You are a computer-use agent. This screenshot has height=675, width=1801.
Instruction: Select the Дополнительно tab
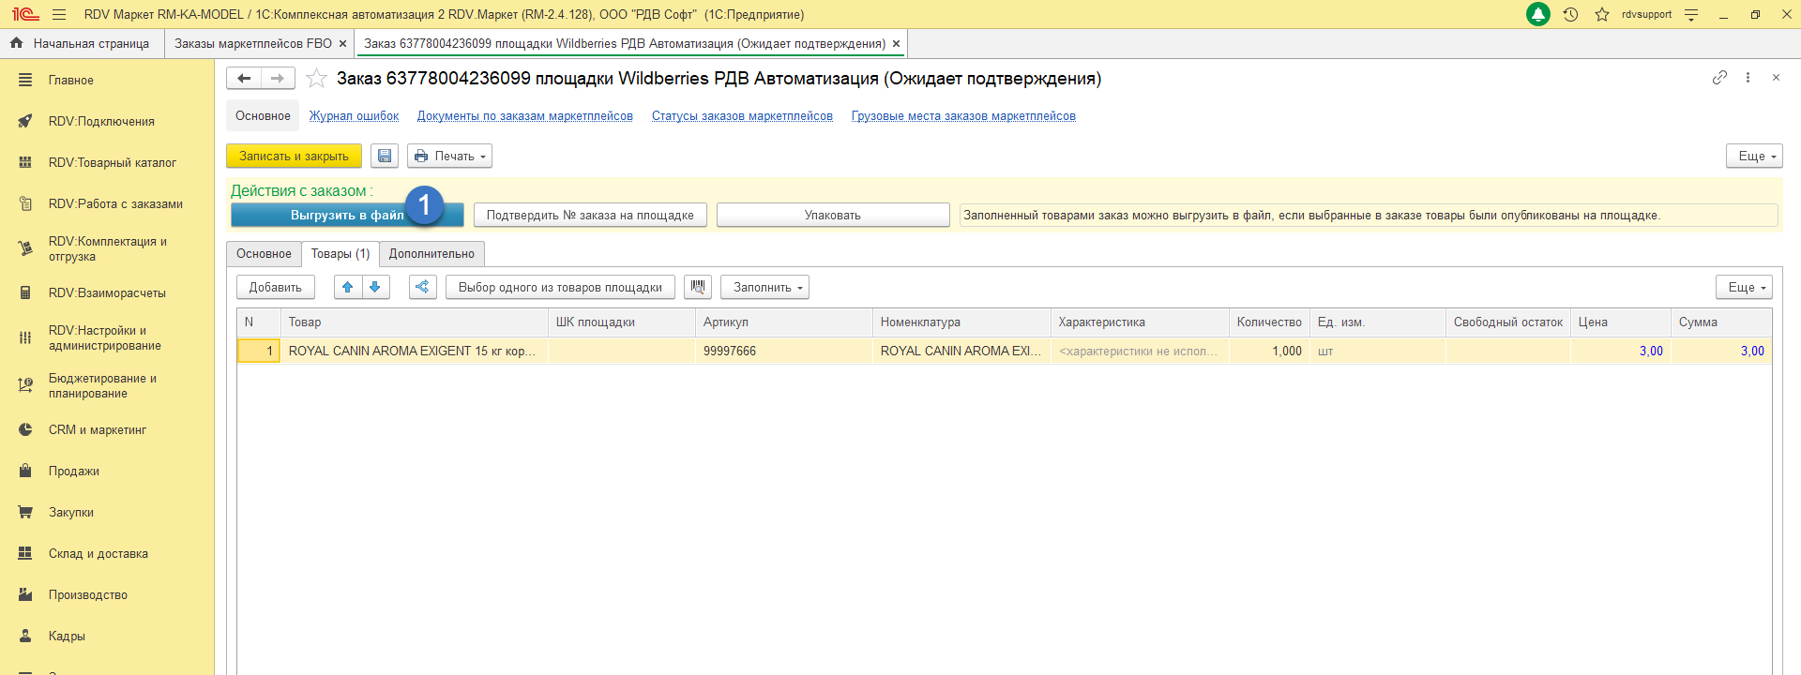(431, 254)
